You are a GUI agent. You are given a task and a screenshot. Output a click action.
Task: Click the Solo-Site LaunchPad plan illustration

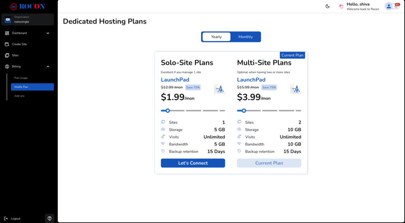[x=220, y=89]
